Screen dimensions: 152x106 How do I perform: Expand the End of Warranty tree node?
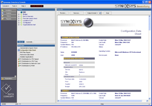[19, 17]
